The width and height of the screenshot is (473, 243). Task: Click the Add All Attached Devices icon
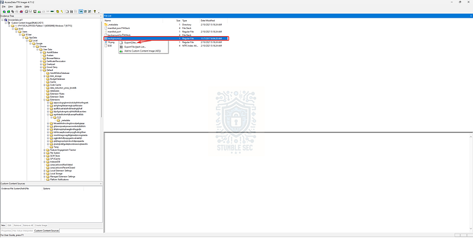click(8, 11)
